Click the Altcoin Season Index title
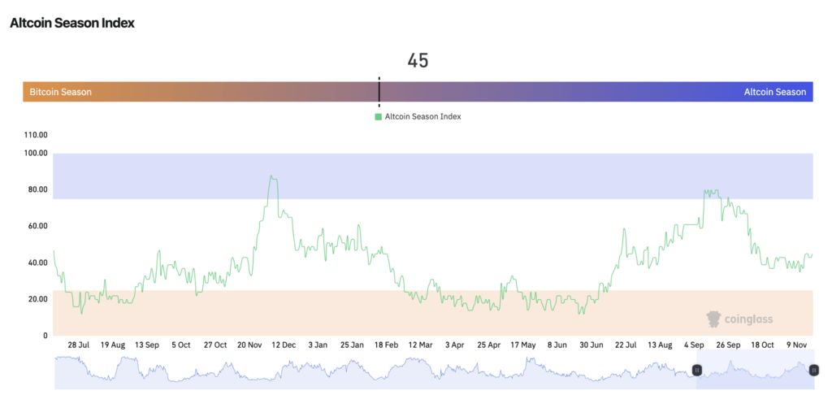The width and height of the screenshot is (832, 408). point(72,23)
